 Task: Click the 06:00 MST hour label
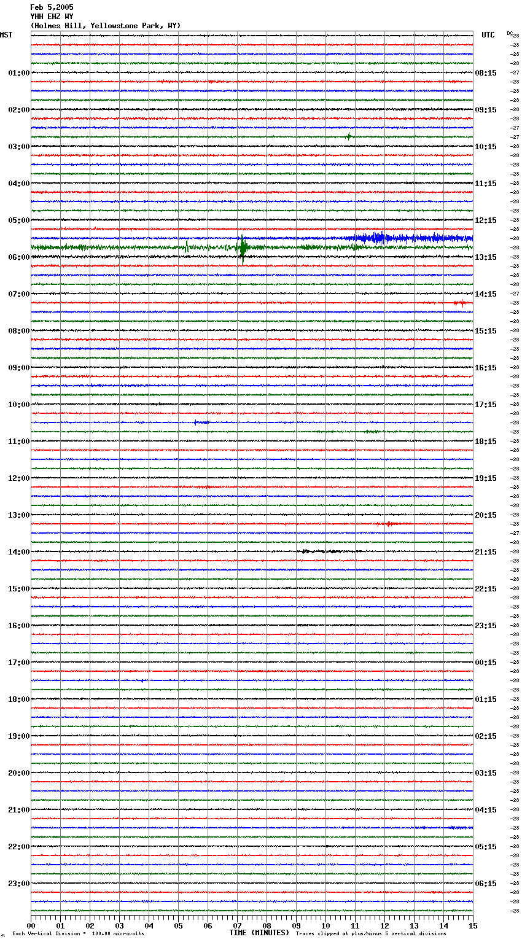pyautogui.click(x=19, y=257)
